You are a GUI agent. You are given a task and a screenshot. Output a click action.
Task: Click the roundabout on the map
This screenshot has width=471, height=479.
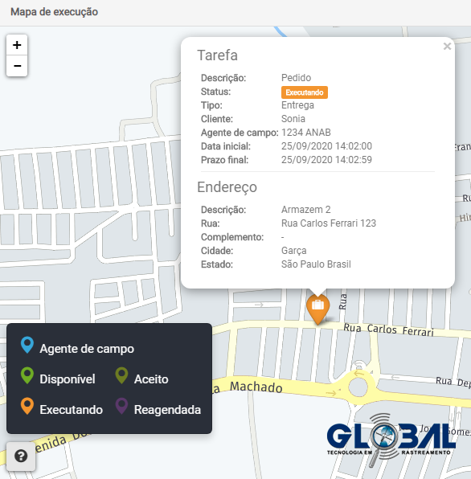pos(358,387)
